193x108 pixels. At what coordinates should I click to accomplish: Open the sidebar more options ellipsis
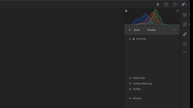coord(185,52)
